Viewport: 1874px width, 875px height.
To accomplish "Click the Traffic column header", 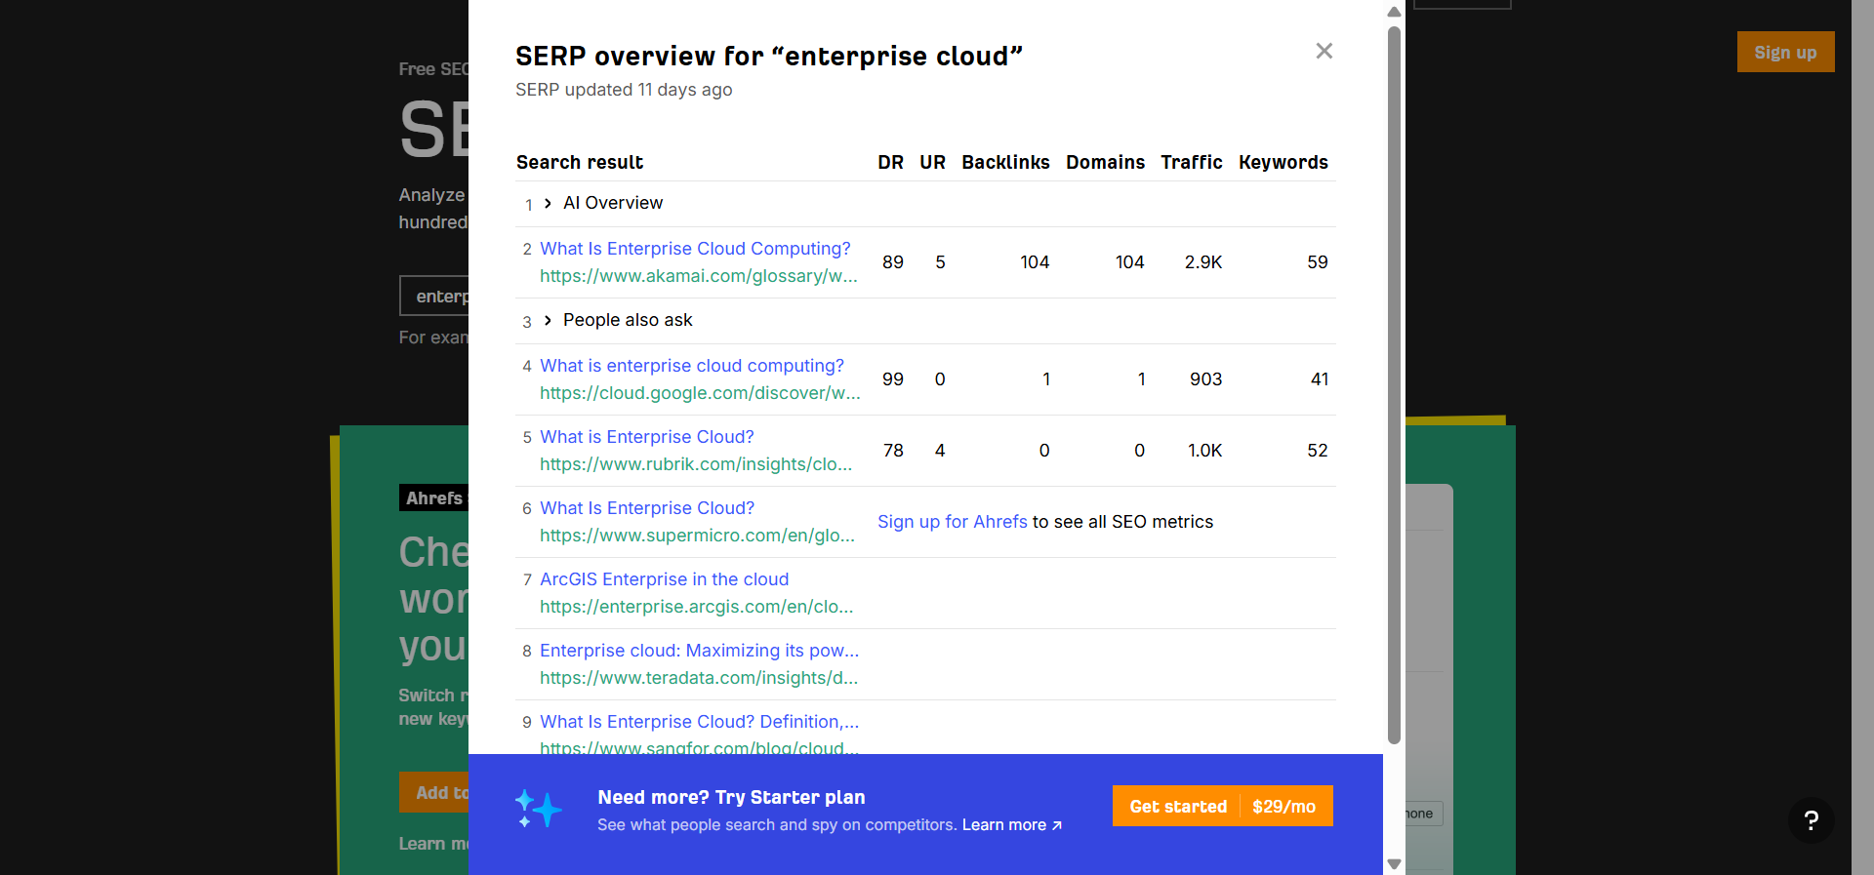I will [1192, 162].
